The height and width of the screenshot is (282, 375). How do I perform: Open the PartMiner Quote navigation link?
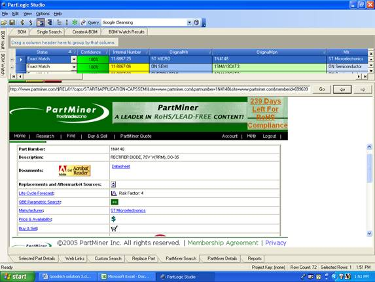[136, 136]
